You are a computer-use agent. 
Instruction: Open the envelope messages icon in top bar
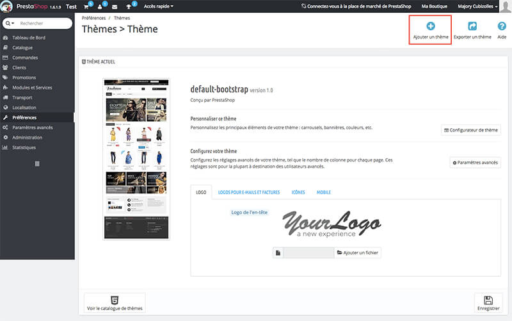click(x=115, y=6)
